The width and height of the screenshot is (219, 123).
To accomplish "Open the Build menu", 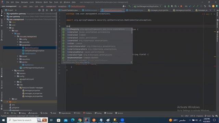I will pos(46,2).
